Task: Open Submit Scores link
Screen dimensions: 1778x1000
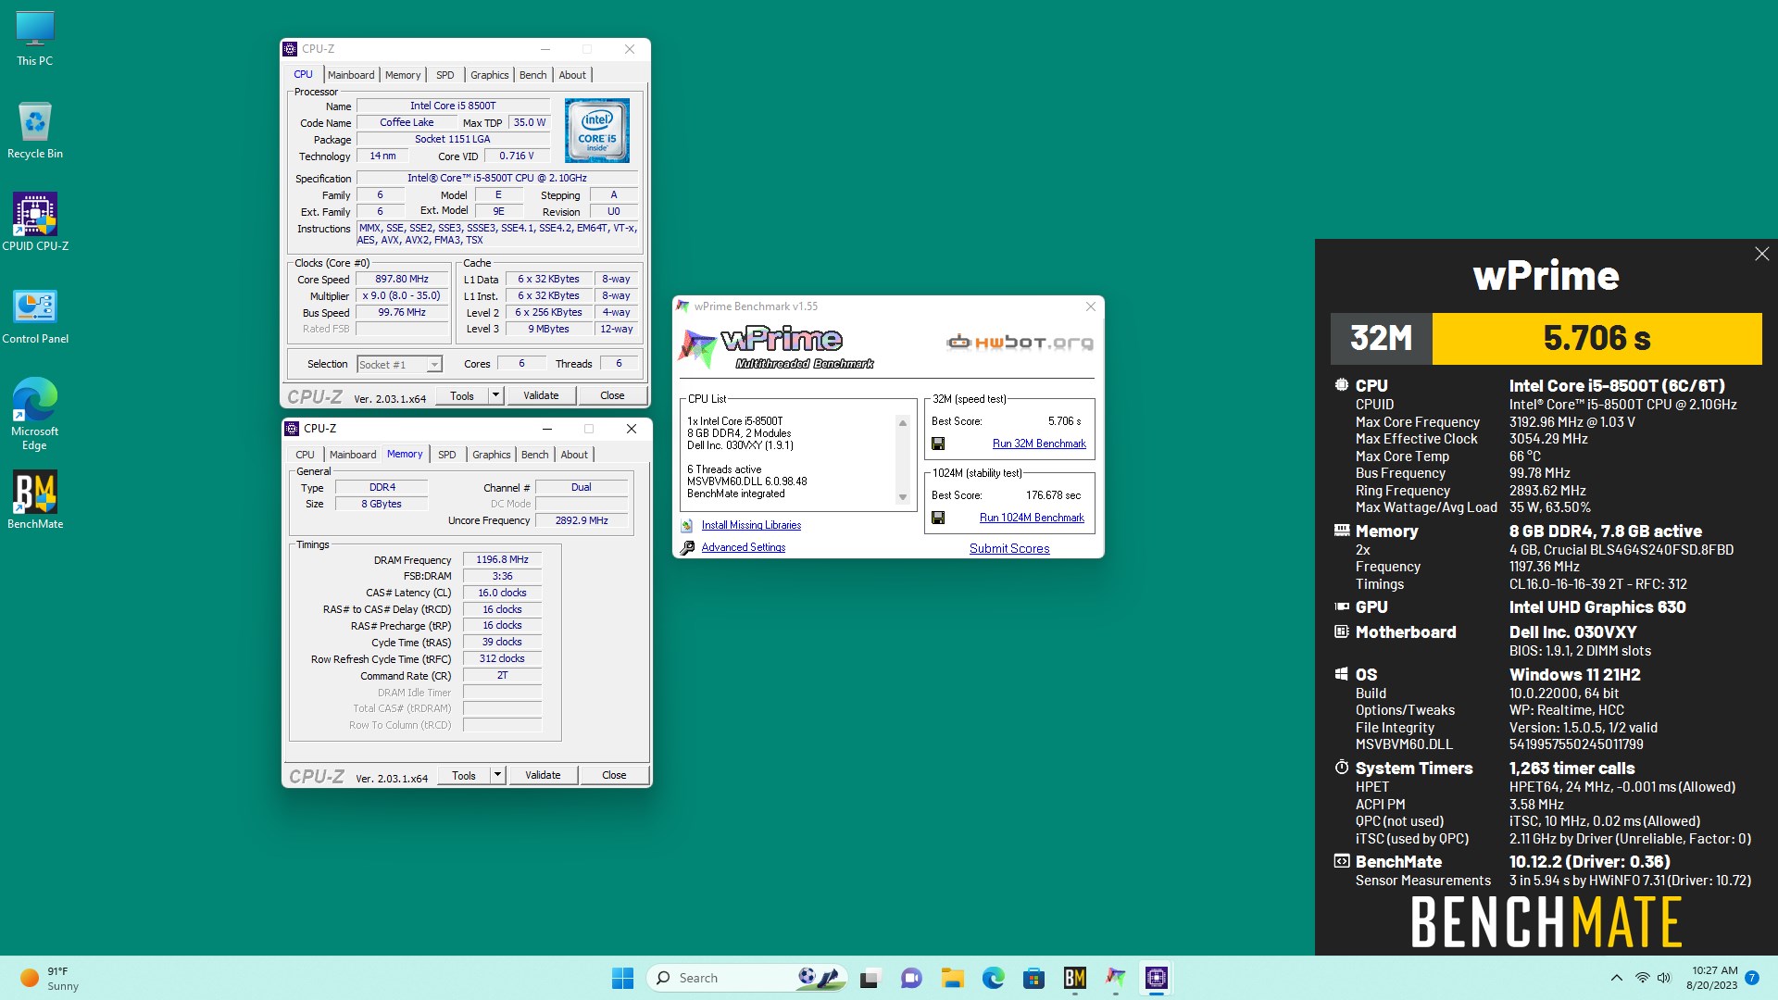Action: [1009, 548]
